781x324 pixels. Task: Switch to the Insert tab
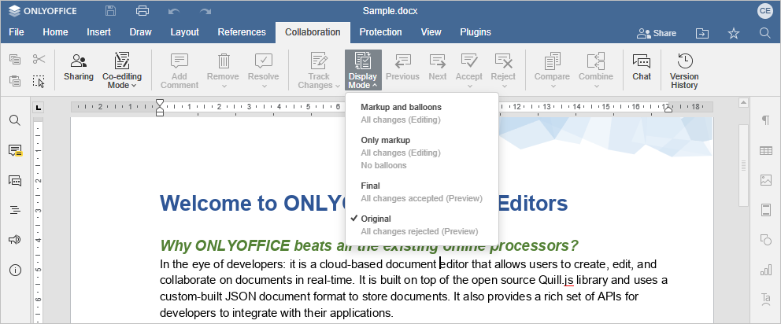[x=98, y=32]
